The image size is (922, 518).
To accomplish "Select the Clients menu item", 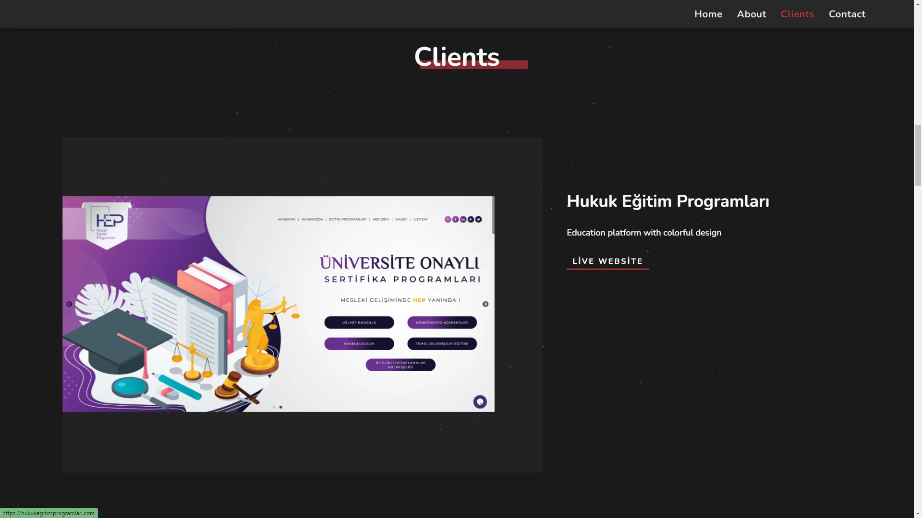I will [x=797, y=14].
